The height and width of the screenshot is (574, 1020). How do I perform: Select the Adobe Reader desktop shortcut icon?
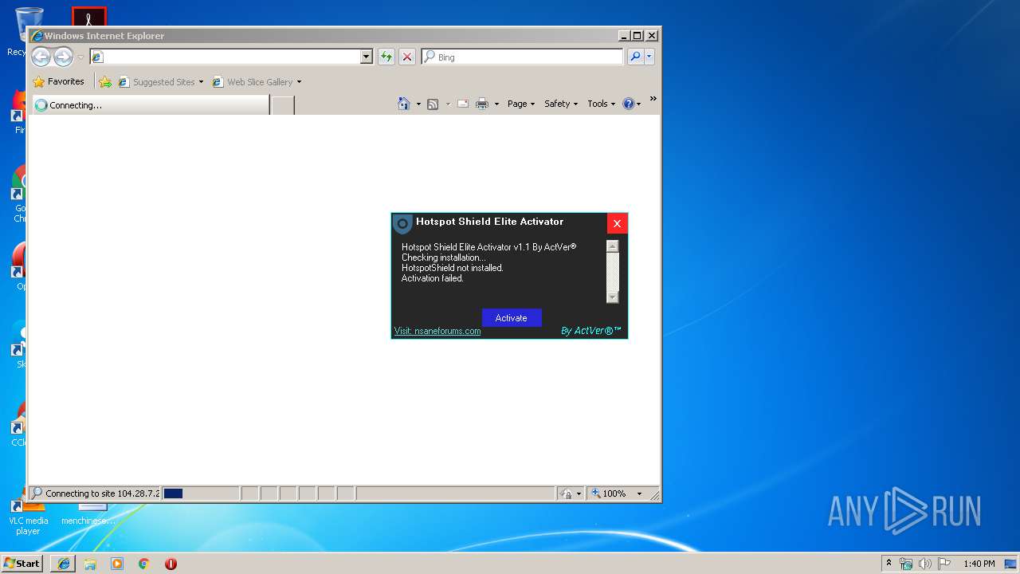tap(88, 16)
